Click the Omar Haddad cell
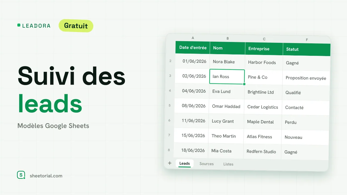Image resolution: width=347 pixels, height=195 pixels. [227, 106]
